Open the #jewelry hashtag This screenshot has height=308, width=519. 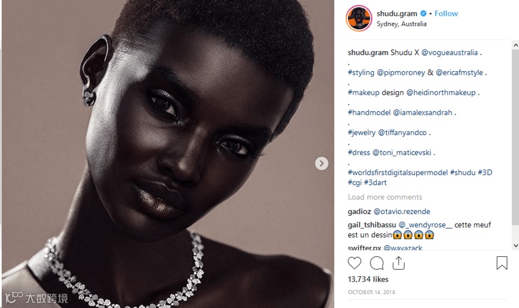tap(361, 133)
